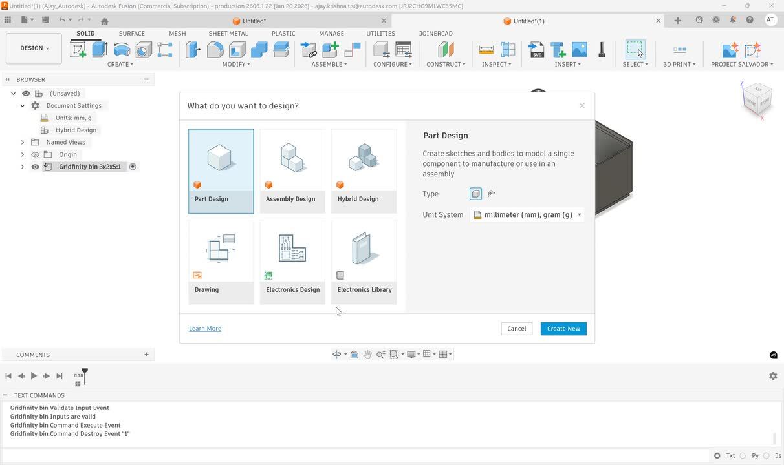Image resolution: width=784 pixels, height=465 pixels.
Task: Open the Learn More link
Action: (205, 329)
